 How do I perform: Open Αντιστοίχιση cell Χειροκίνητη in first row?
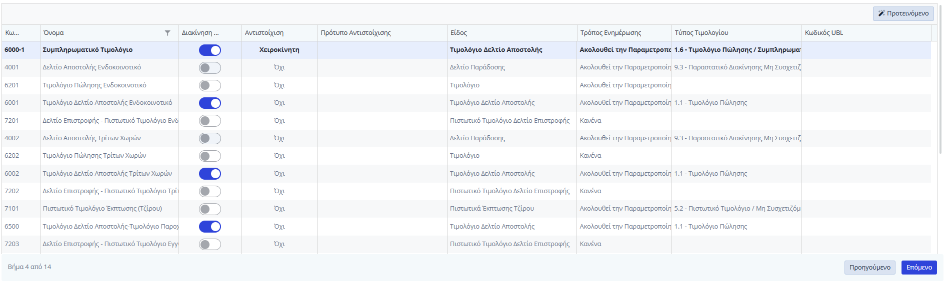tap(279, 50)
